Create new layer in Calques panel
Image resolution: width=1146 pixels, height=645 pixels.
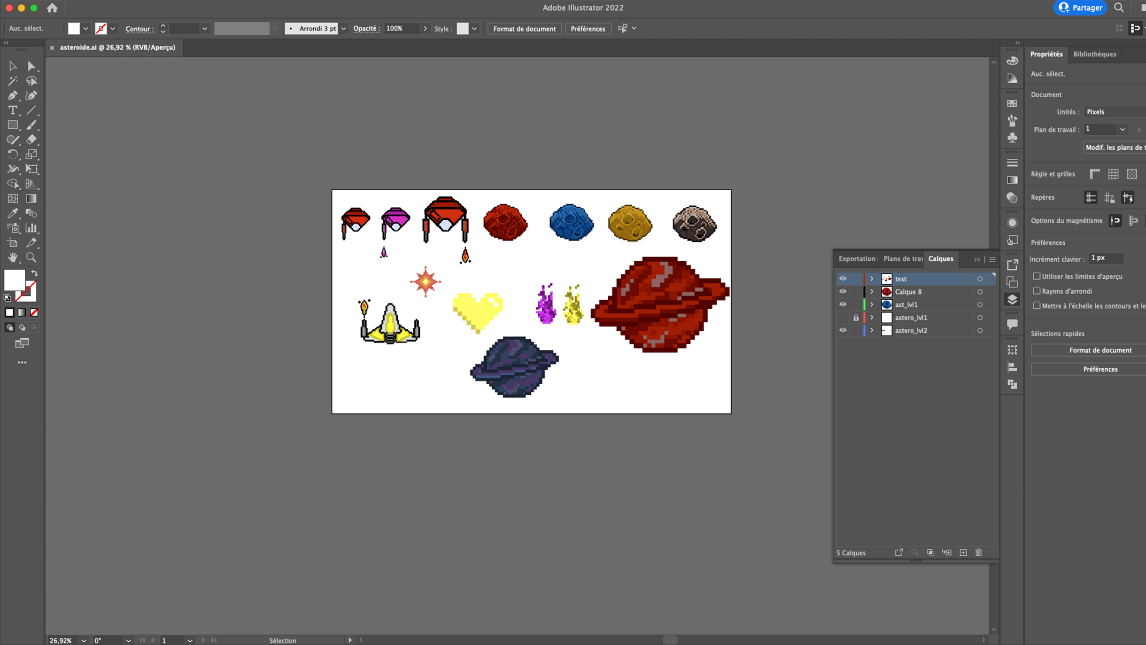(x=963, y=552)
